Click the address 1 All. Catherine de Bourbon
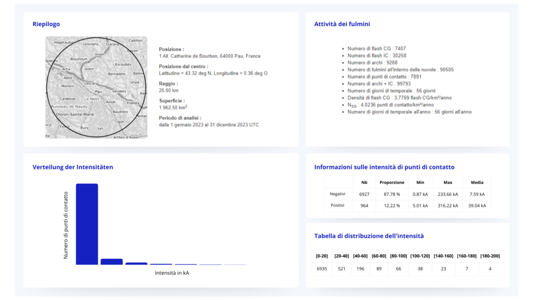Image resolution: width=533 pixels, height=300 pixels. (x=210, y=56)
